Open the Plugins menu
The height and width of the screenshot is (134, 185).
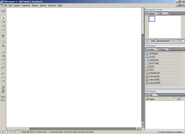tap(35, 6)
